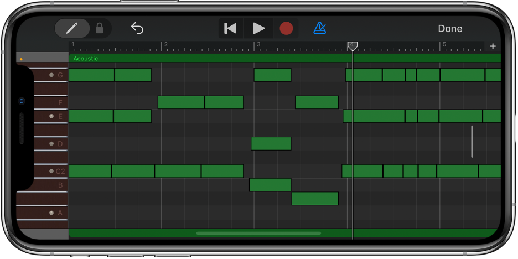Screen dimensions: 518x259
Task: Tap the E fret on guitar neck
Action: (51, 116)
